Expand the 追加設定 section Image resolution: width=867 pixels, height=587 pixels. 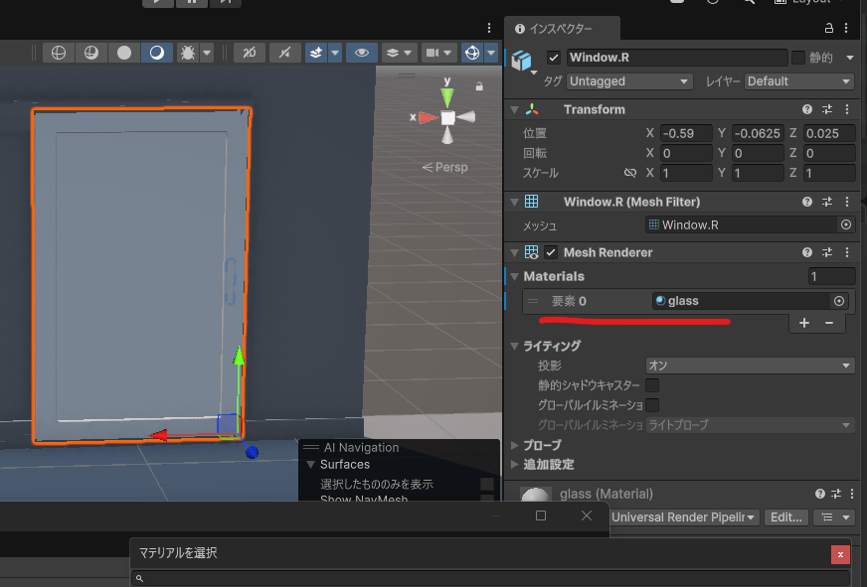pos(514,465)
